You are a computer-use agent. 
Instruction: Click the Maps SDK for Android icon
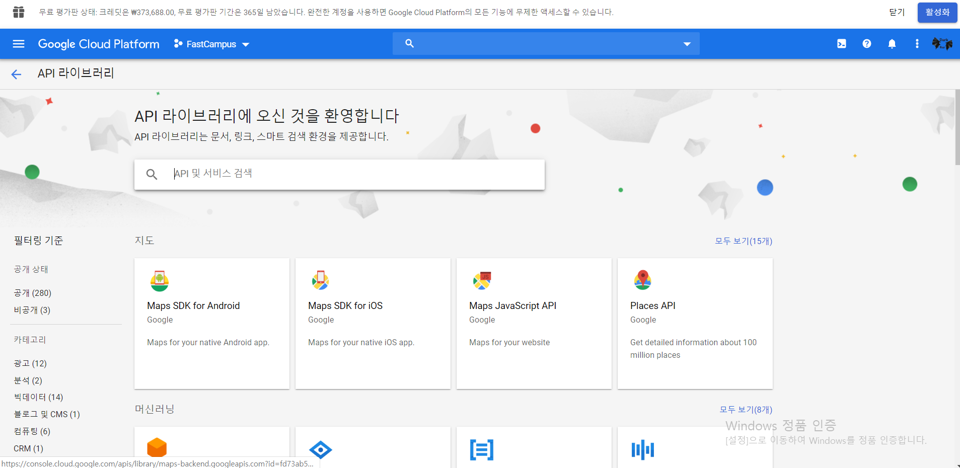pyautogui.click(x=160, y=281)
